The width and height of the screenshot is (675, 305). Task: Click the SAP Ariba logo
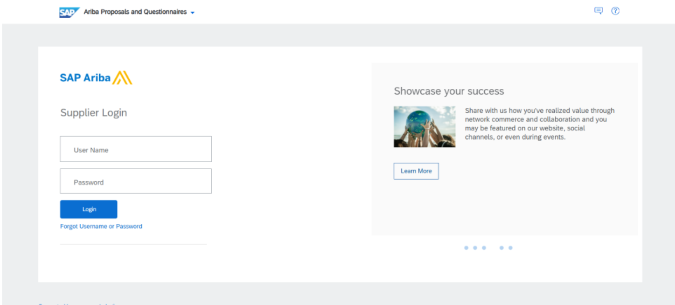click(96, 78)
